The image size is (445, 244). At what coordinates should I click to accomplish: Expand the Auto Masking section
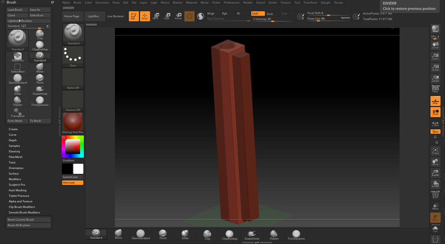pos(17,190)
